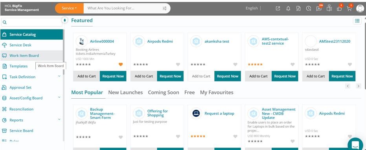
Task: Switch to the New Launches tab
Action: pos(125,92)
